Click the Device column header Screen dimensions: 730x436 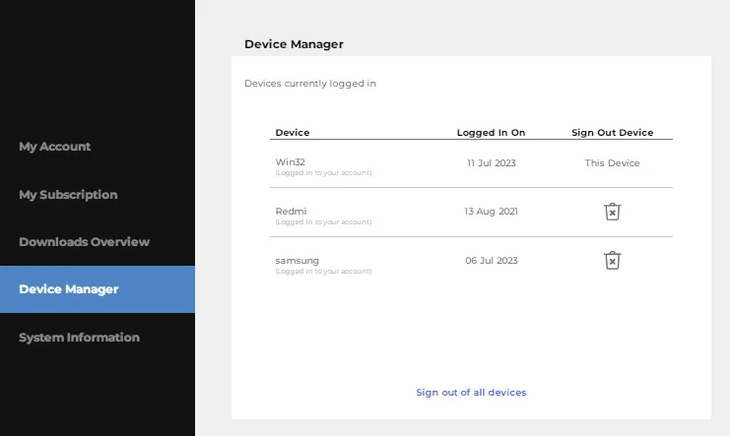[293, 133]
